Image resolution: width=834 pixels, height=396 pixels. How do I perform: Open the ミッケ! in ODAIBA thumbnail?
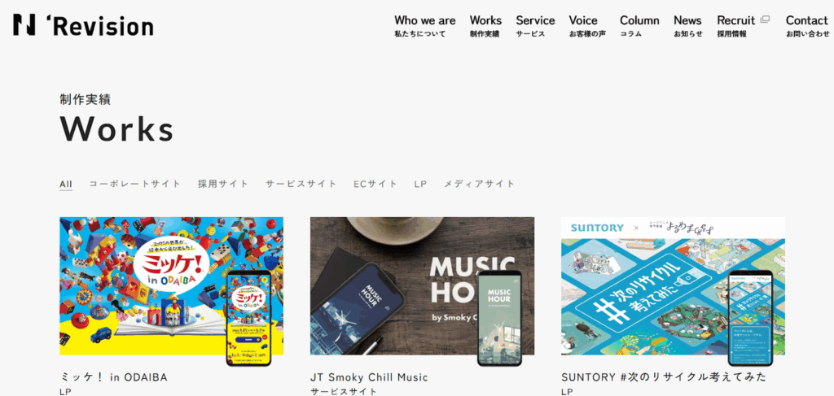(171, 286)
